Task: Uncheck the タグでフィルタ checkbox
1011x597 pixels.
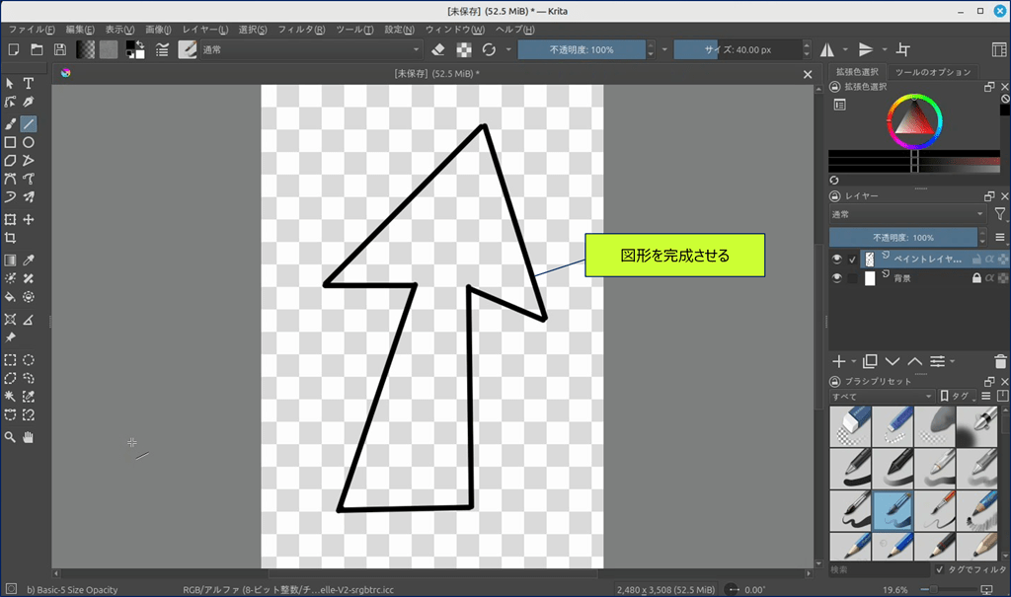Action: (939, 569)
